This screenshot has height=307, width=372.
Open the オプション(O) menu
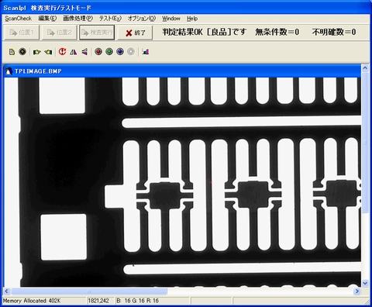(142, 19)
